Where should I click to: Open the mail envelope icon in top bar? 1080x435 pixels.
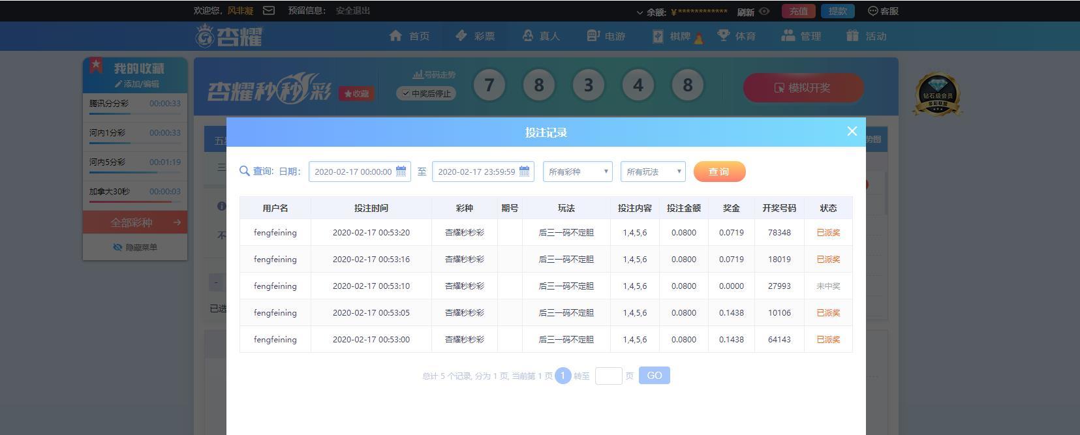(269, 10)
